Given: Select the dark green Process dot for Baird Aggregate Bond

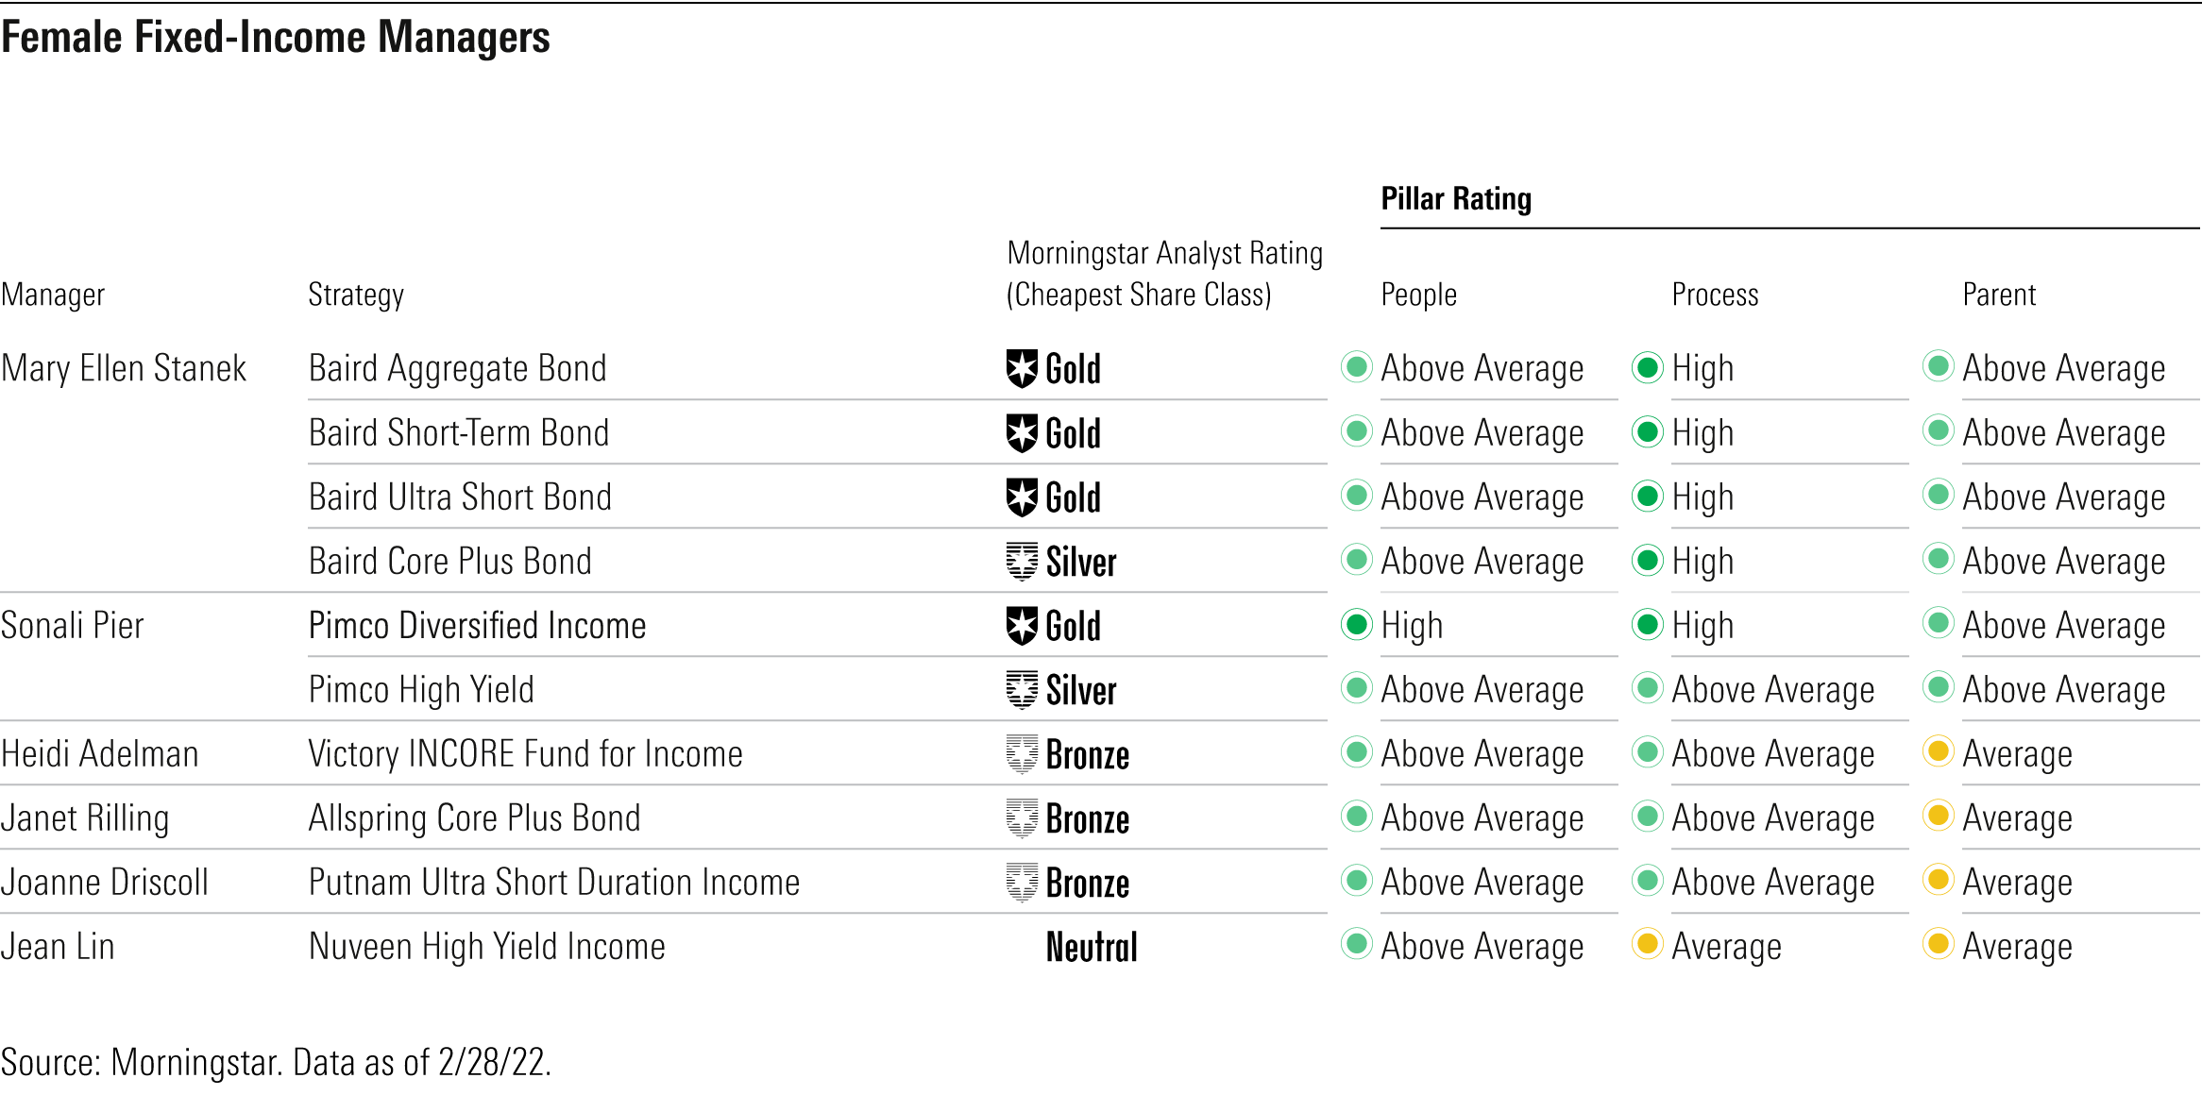Looking at the screenshot, I should coord(1648,366).
